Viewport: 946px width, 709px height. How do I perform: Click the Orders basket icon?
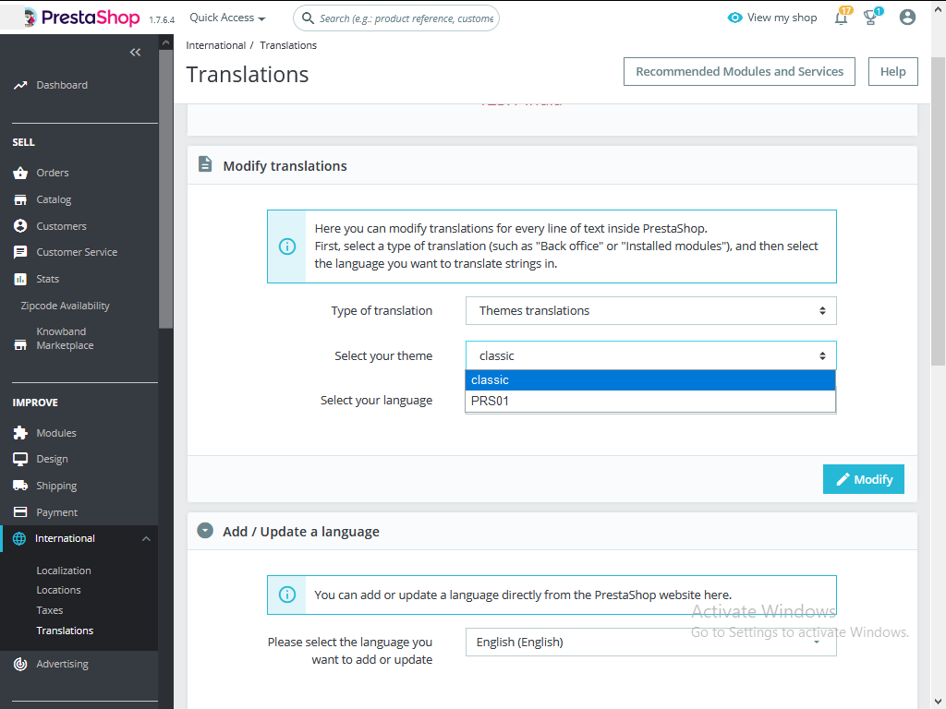(20, 173)
